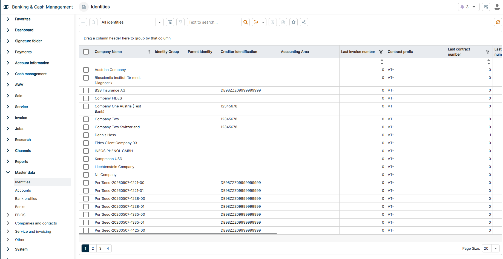
Task: Click the favorite star icon in toolbar
Action: tap(294, 22)
